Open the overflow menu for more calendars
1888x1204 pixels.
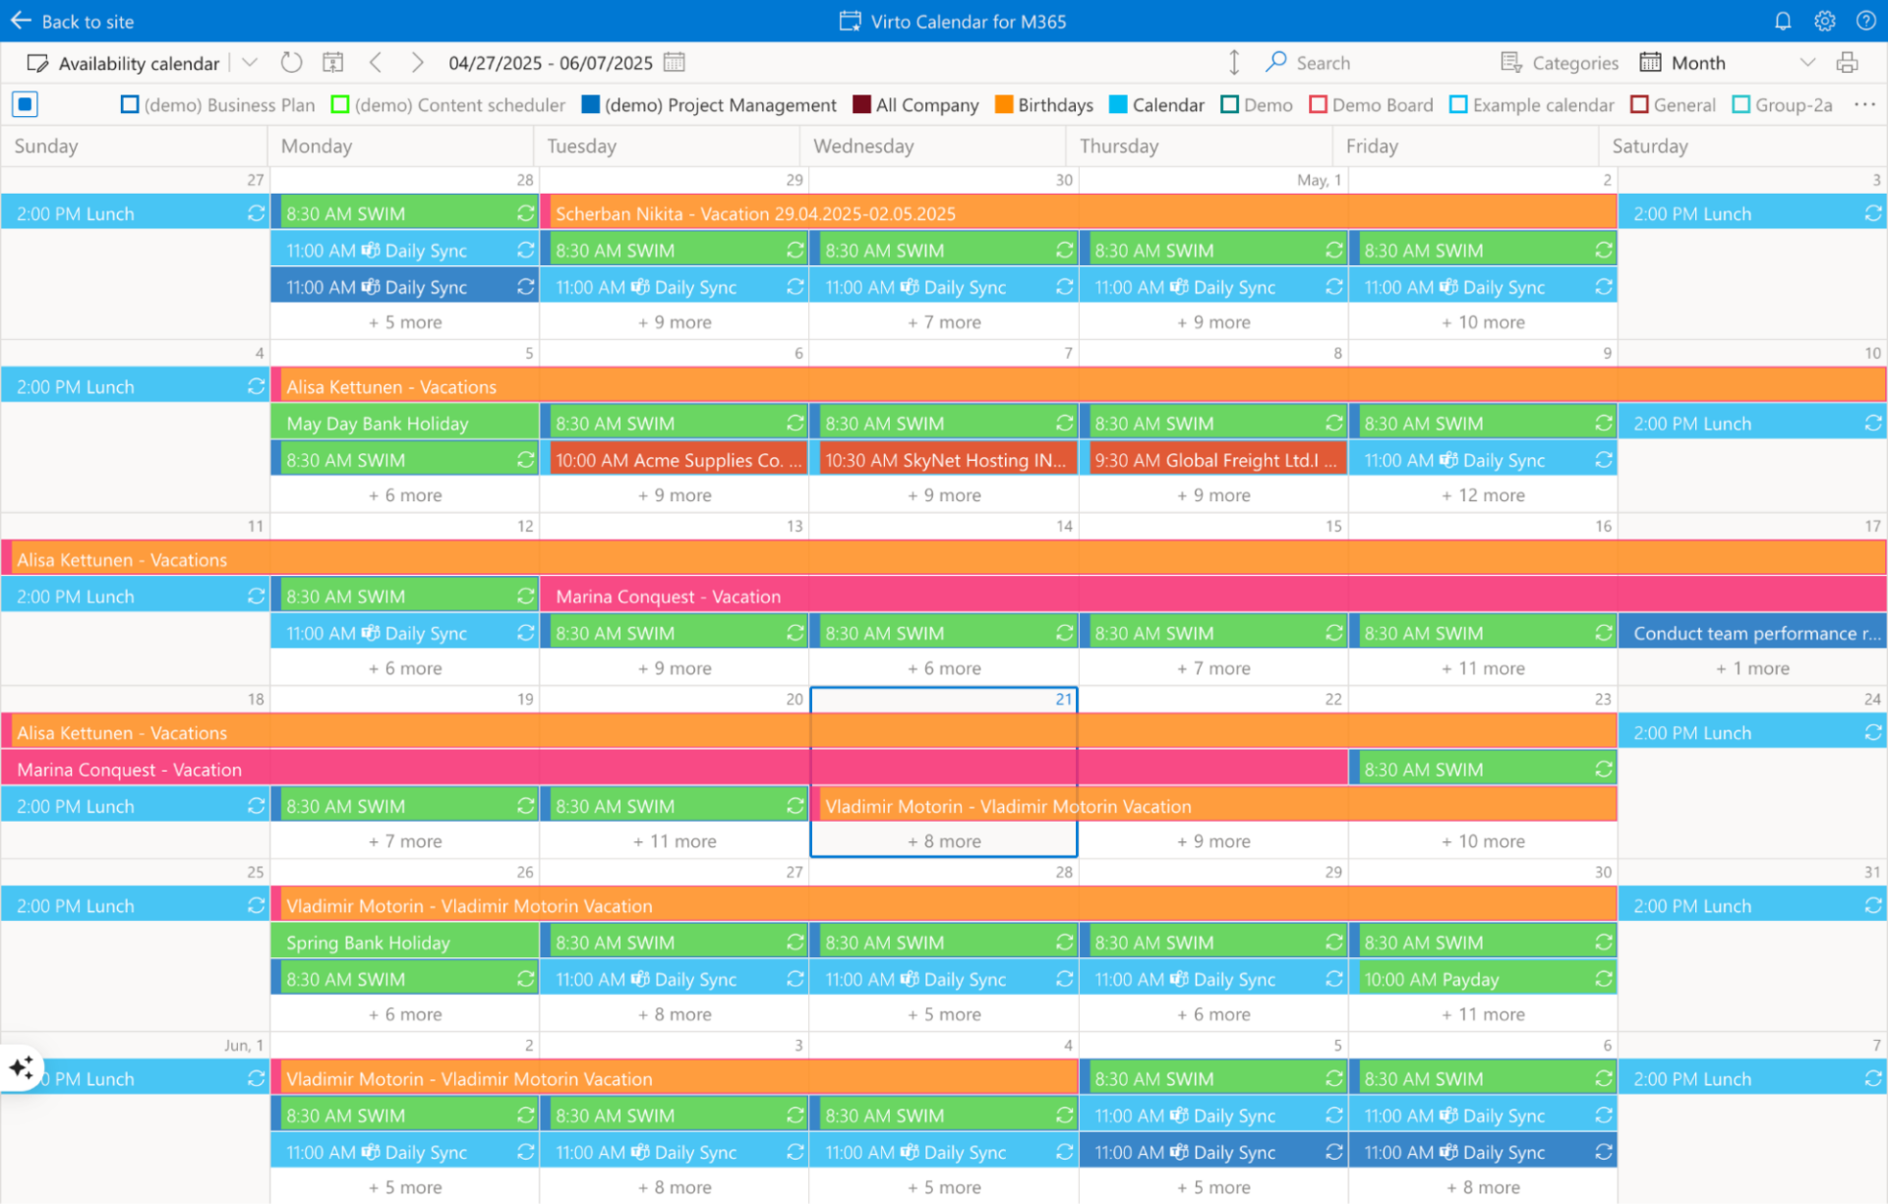click(1865, 104)
